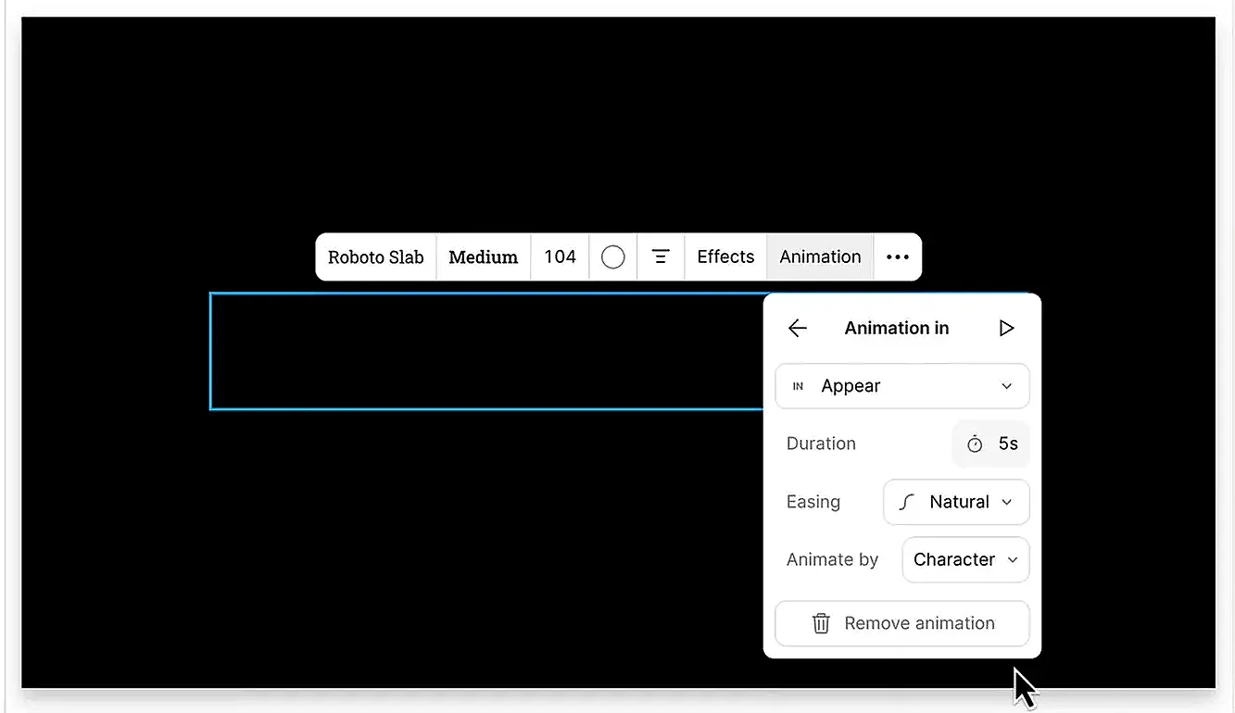Click the trash icon to remove animation
The width and height of the screenshot is (1235, 713).
click(x=820, y=623)
